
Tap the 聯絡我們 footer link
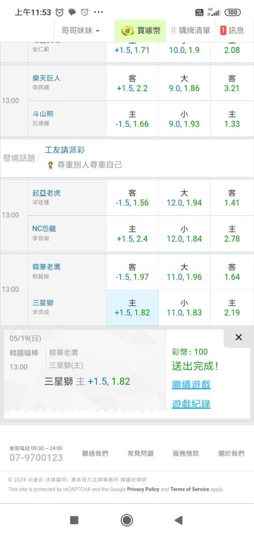pos(95,453)
